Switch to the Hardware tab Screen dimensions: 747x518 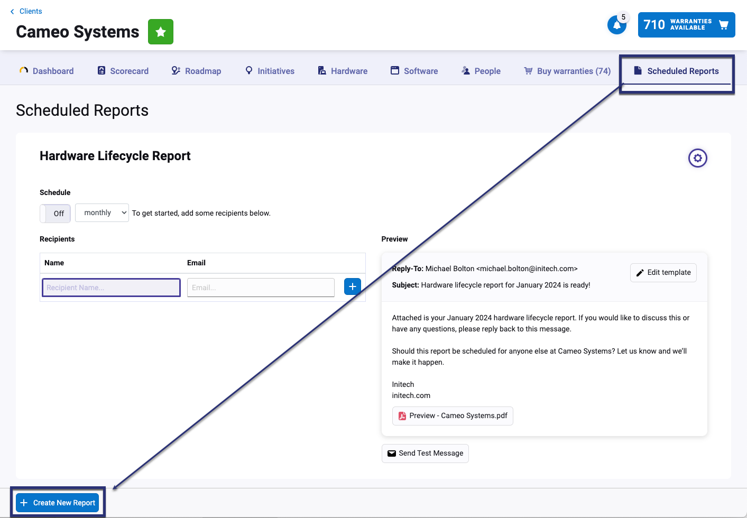tap(343, 70)
